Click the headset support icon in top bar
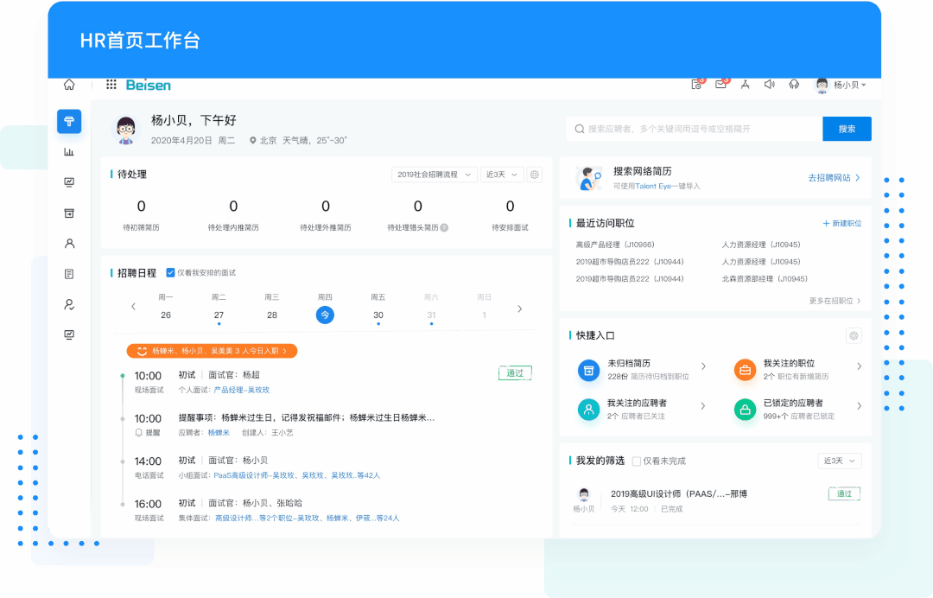The width and height of the screenshot is (933, 598). point(794,84)
